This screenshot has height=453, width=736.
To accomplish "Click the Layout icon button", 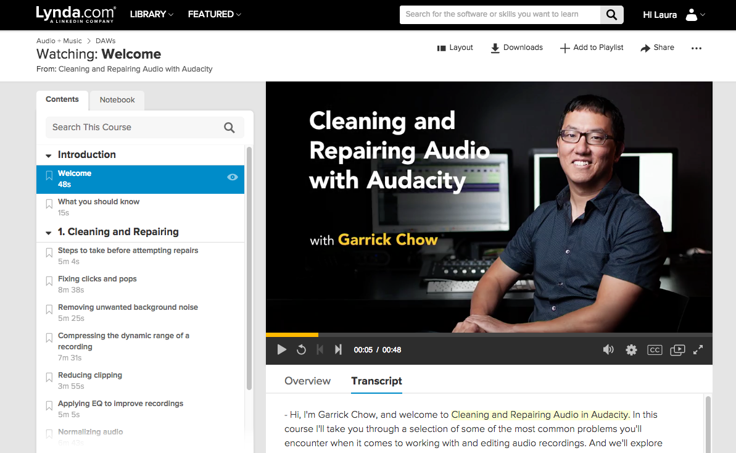I will 455,48.
